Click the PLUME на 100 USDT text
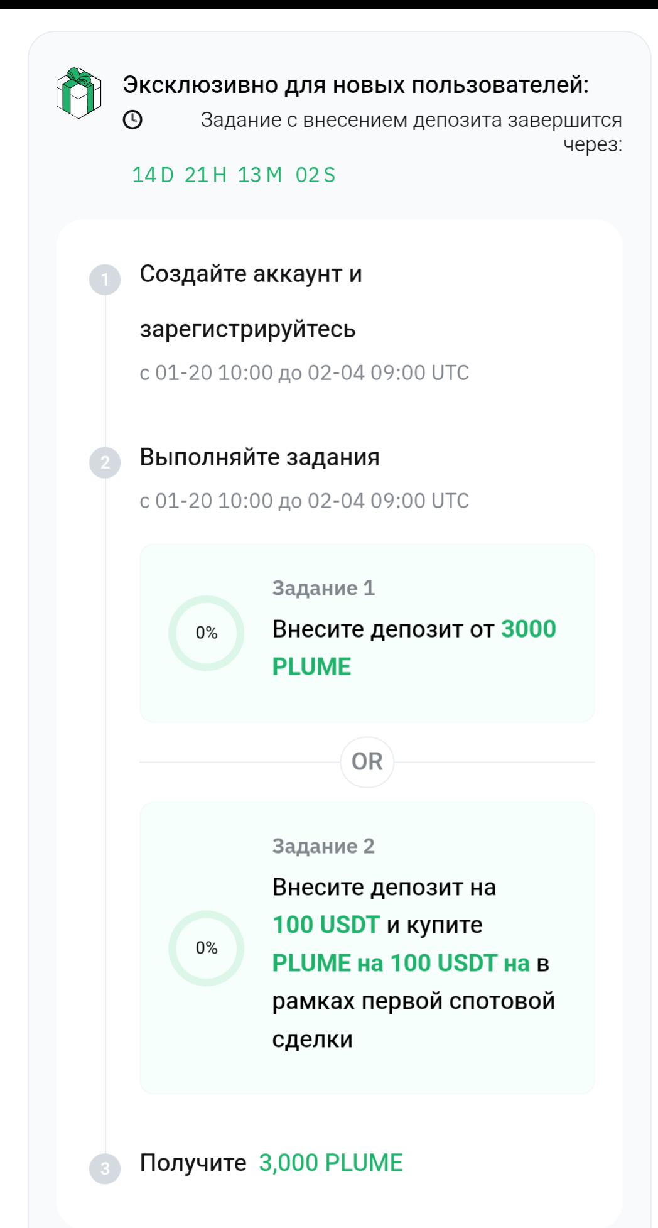This screenshot has width=658, height=1228. [401, 963]
